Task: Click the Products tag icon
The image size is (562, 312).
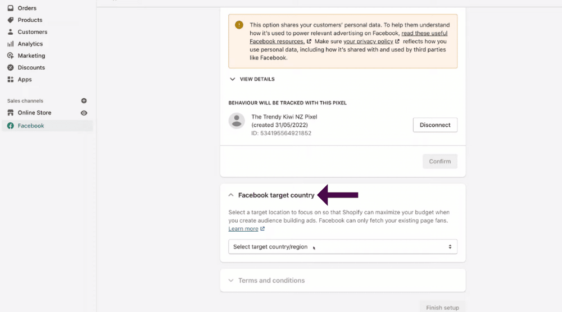Action: tap(10, 20)
